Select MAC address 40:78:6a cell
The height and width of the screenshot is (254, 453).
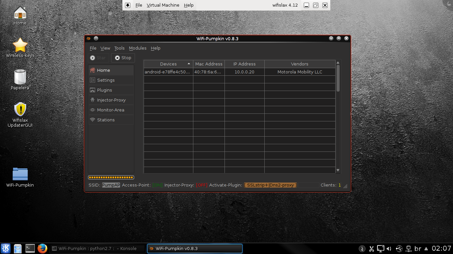click(x=209, y=72)
